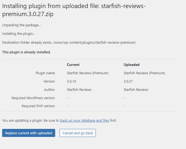Click current plugin name 'Starfish Reviews (Premium)'
The image size is (186, 149).
(x=87, y=73)
